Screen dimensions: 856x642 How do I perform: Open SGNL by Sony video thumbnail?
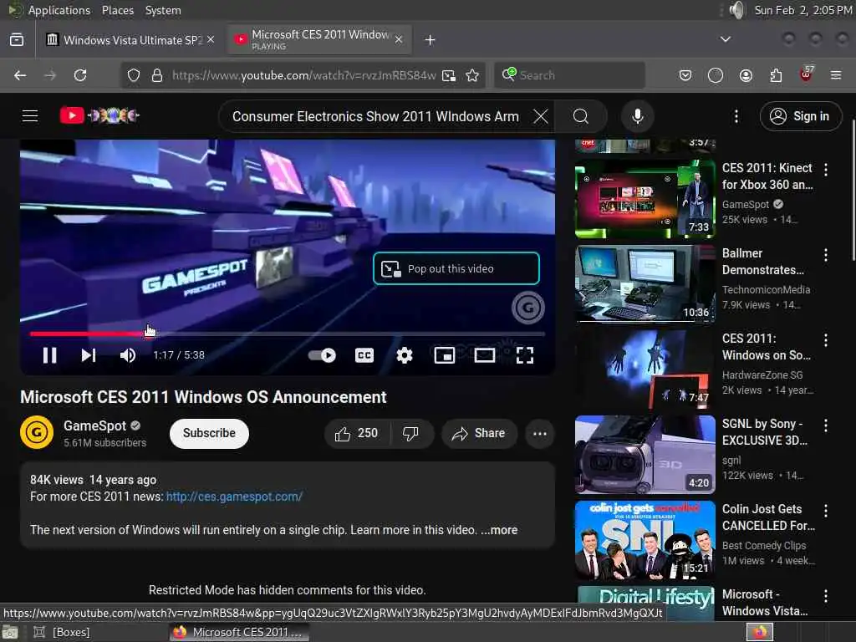645,454
